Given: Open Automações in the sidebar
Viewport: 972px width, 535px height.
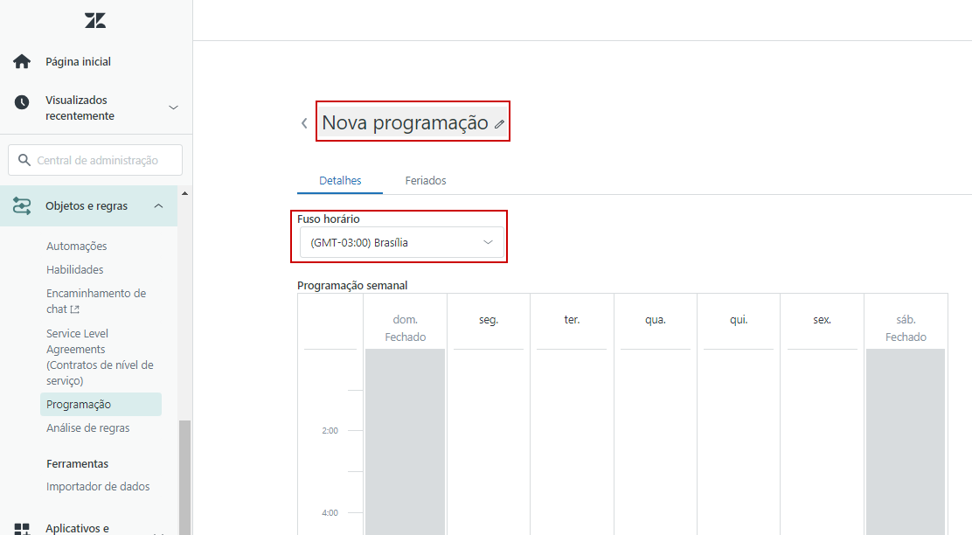Looking at the screenshot, I should pos(77,247).
